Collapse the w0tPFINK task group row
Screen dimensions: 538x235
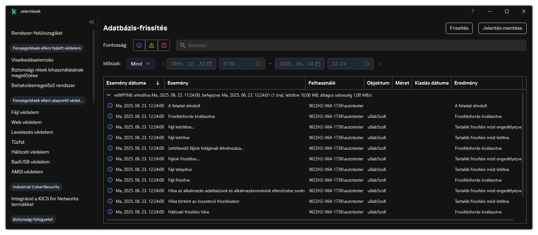click(109, 95)
